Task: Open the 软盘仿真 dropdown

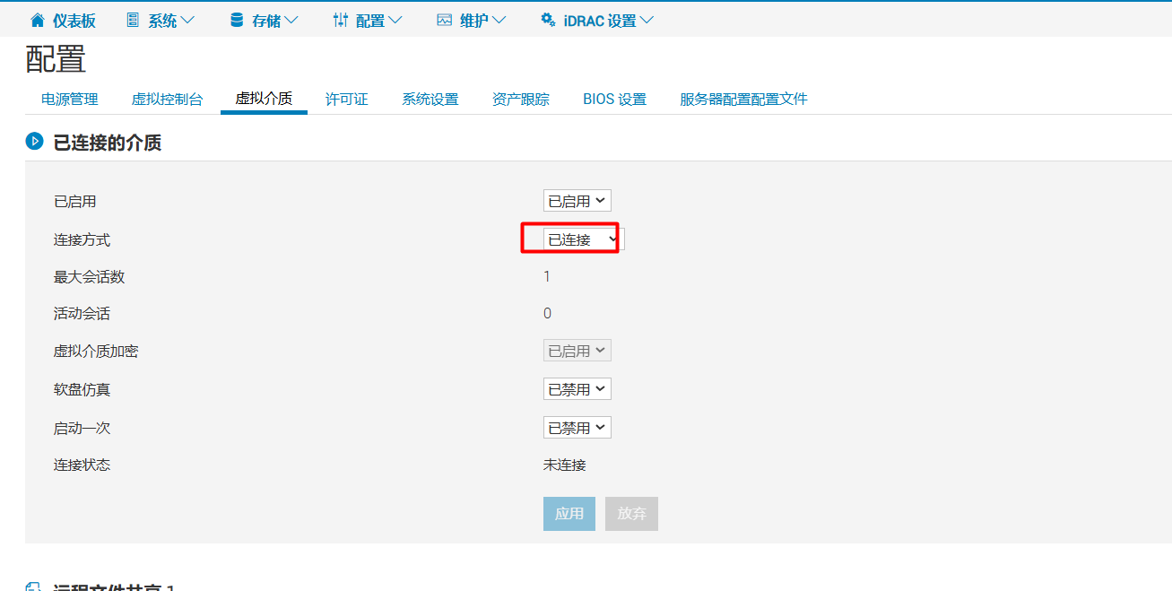Action: click(x=577, y=388)
